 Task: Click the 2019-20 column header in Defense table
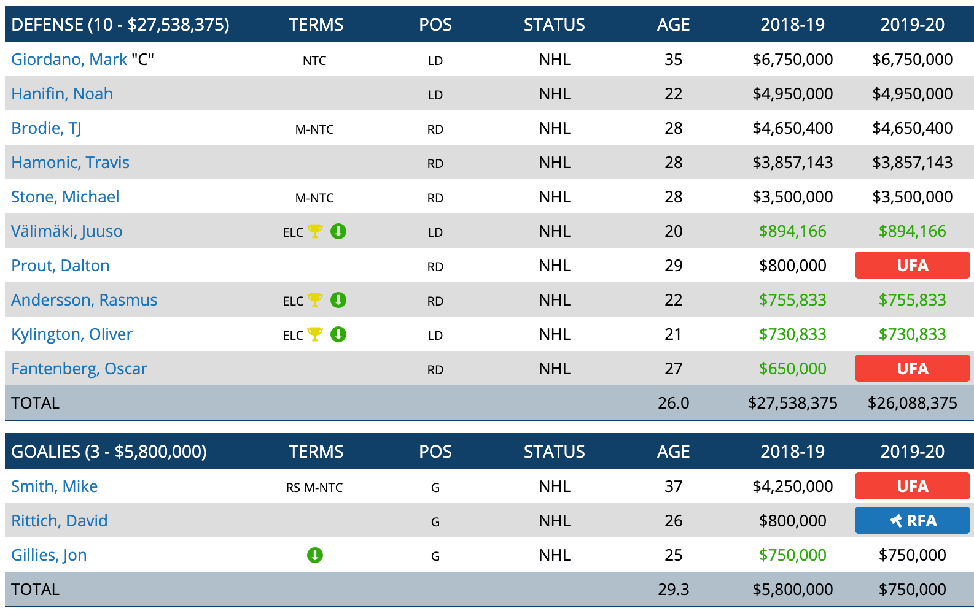coord(912,25)
